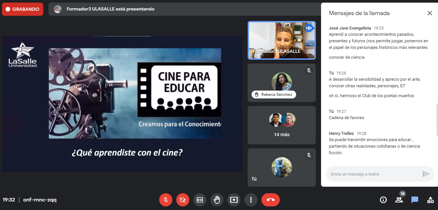Click the message Cadena de favores

click(347, 117)
